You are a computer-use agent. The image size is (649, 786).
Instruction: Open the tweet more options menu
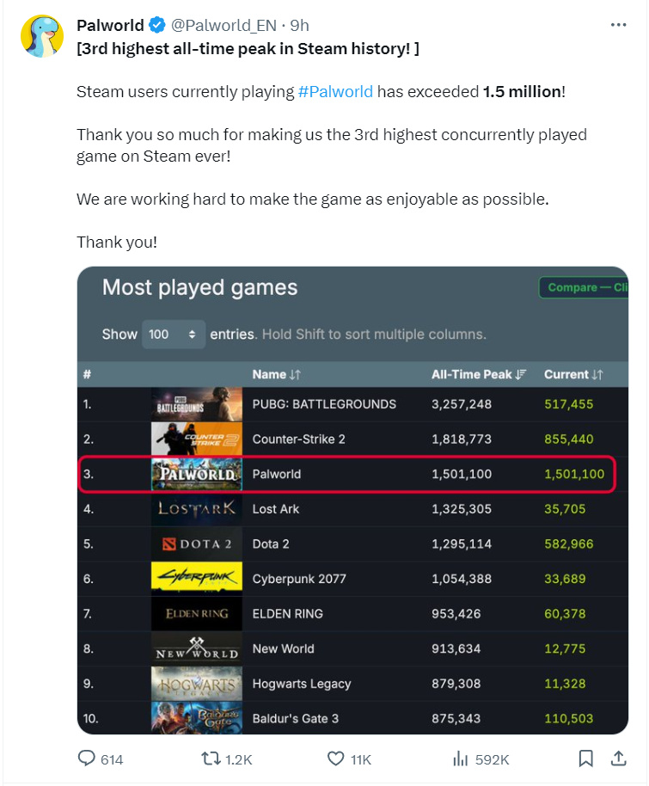(x=618, y=25)
